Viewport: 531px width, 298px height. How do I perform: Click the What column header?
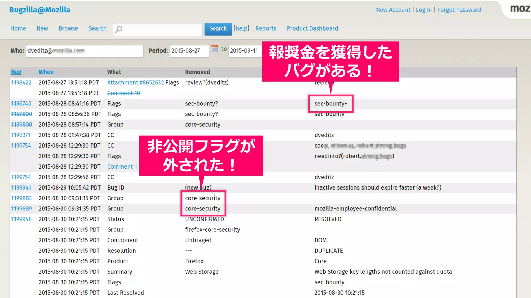(114, 72)
